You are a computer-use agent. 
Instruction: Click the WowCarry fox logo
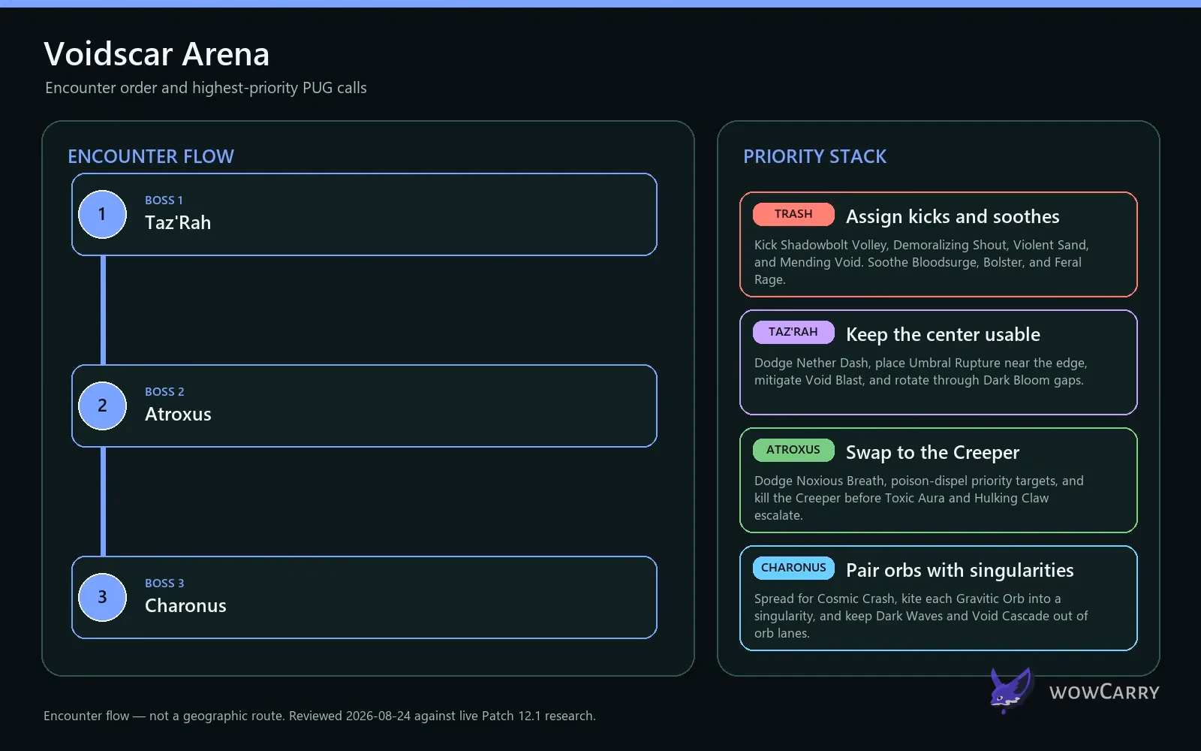pyautogui.click(x=1011, y=690)
